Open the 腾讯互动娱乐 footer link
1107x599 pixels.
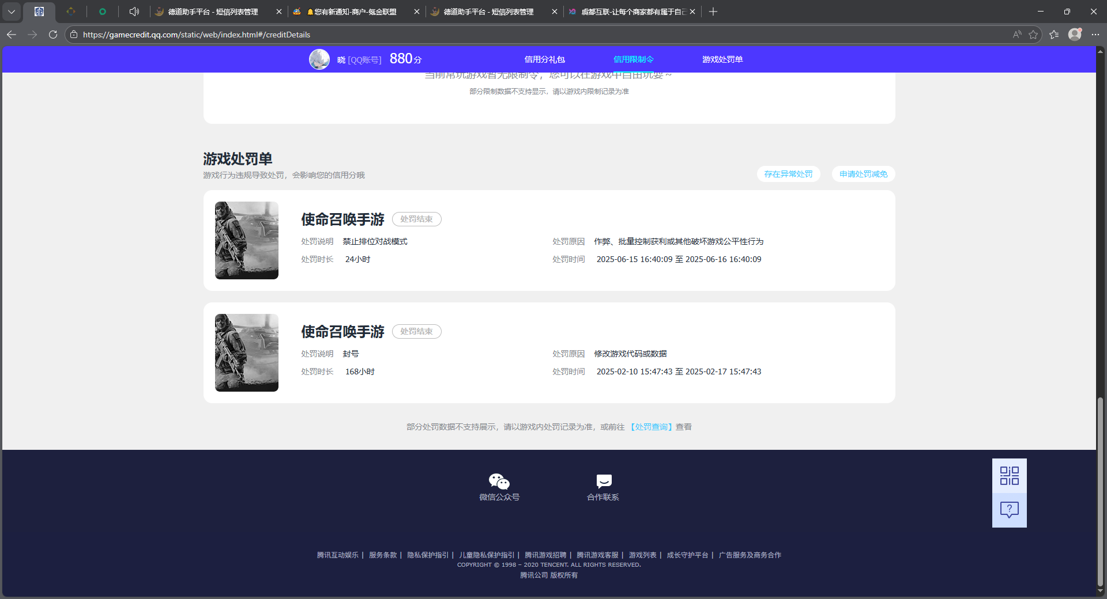click(338, 555)
